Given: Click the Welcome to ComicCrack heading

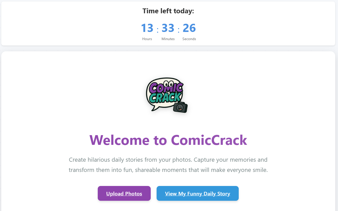Looking at the screenshot, I should point(168,140).
